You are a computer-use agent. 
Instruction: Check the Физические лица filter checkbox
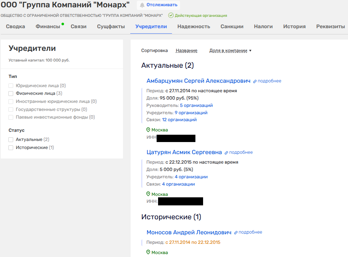pos(11,93)
